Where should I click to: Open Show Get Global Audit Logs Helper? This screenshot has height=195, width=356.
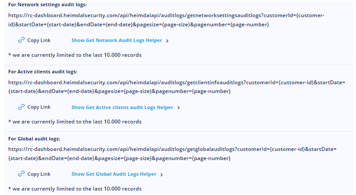point(114,174)
